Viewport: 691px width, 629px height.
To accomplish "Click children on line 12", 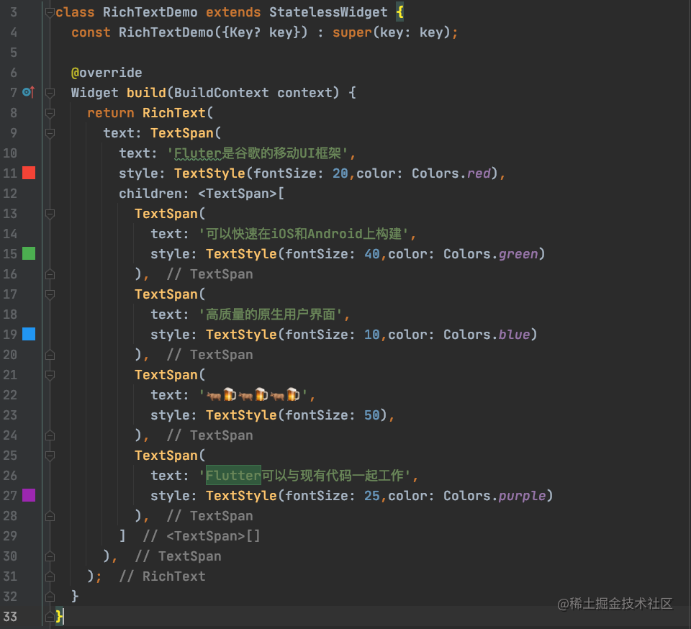I will 150,194.
